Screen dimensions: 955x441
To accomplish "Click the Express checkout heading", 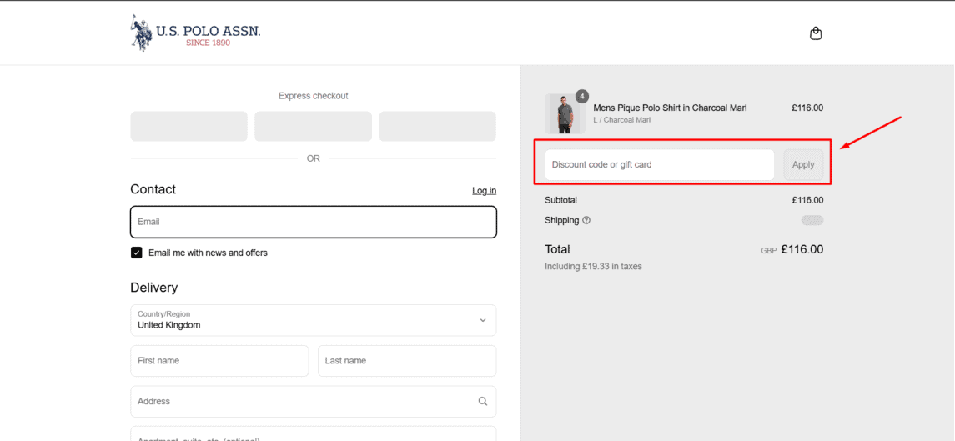I will tap(313, 96).
